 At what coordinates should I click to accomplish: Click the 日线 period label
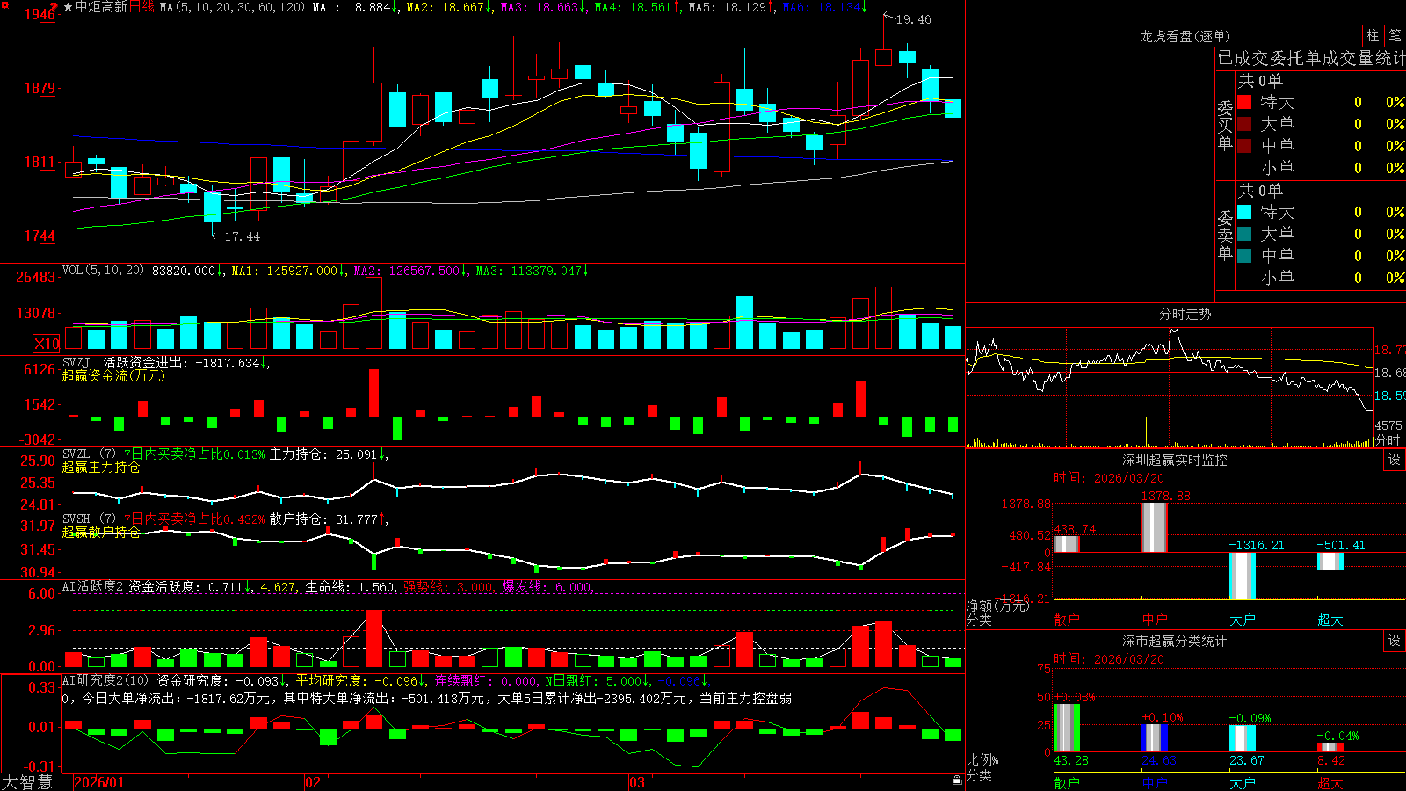[x=141, y=7]
